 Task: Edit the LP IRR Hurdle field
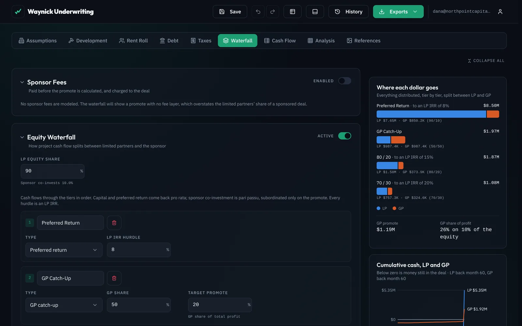pyautogui.click(x=139, y=250)
